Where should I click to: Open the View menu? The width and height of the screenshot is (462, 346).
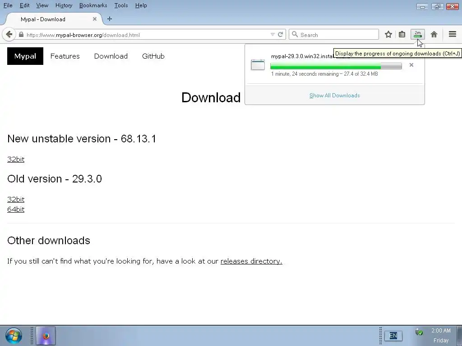42,5
